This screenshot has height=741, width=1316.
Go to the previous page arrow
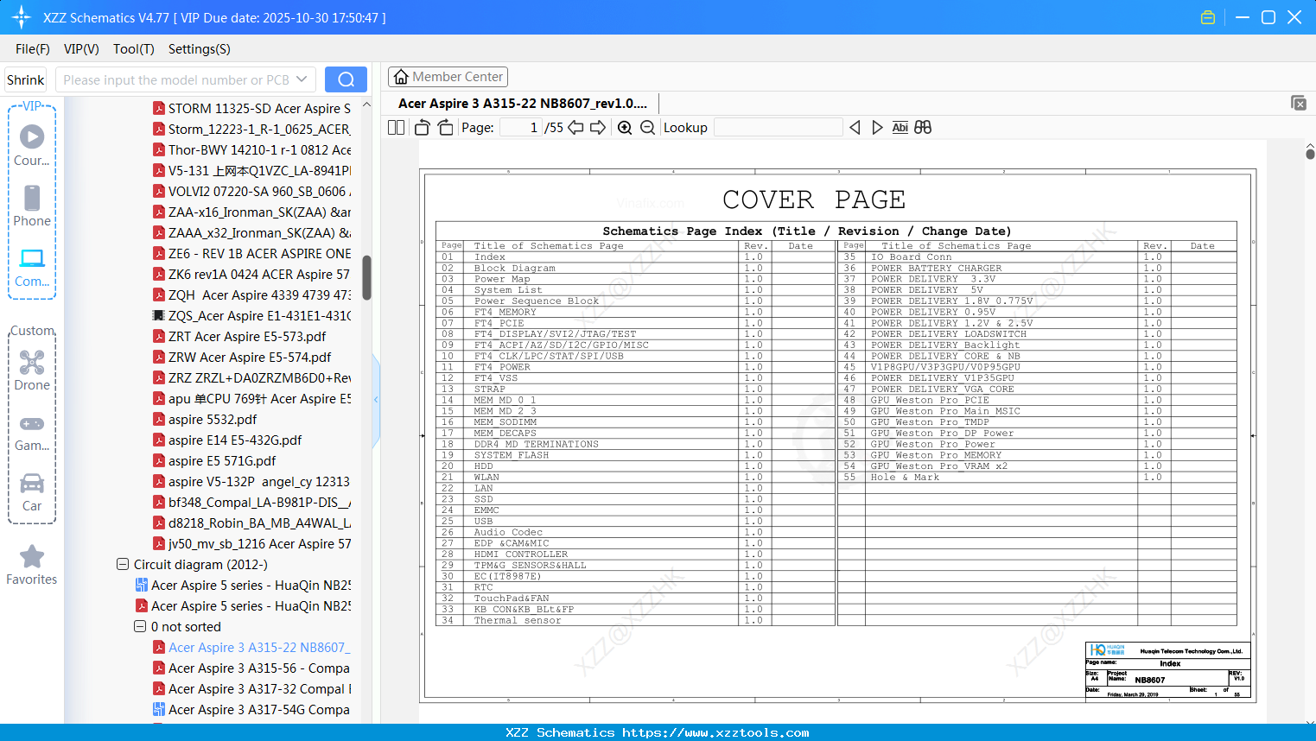pyautogui.click(x=575, y=128)
